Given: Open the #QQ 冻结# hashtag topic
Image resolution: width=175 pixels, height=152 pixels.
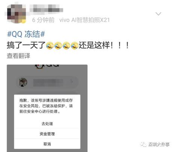Looking at the screenshot, I should point(26,34).
